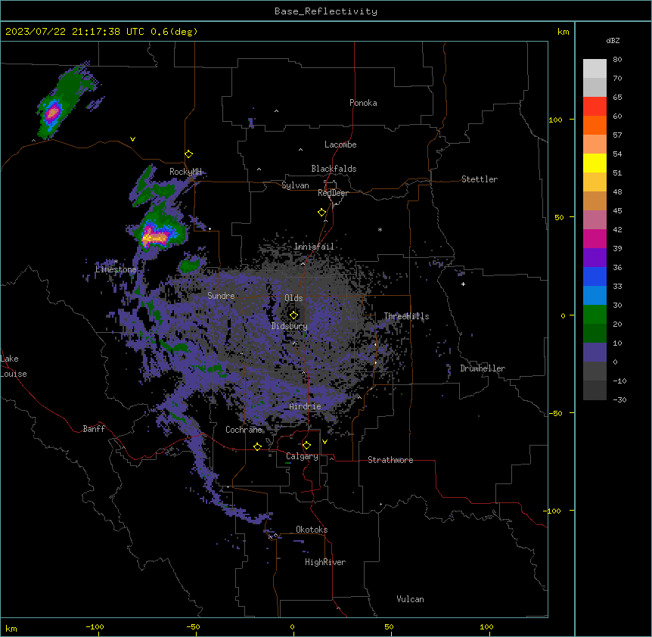Select the Cochrane label
This screenshot has width=652, height=637.
point(244,430)
